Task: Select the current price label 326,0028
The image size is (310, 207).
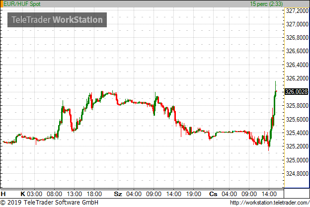Action: pyautogui.click(x=297, y=92)
